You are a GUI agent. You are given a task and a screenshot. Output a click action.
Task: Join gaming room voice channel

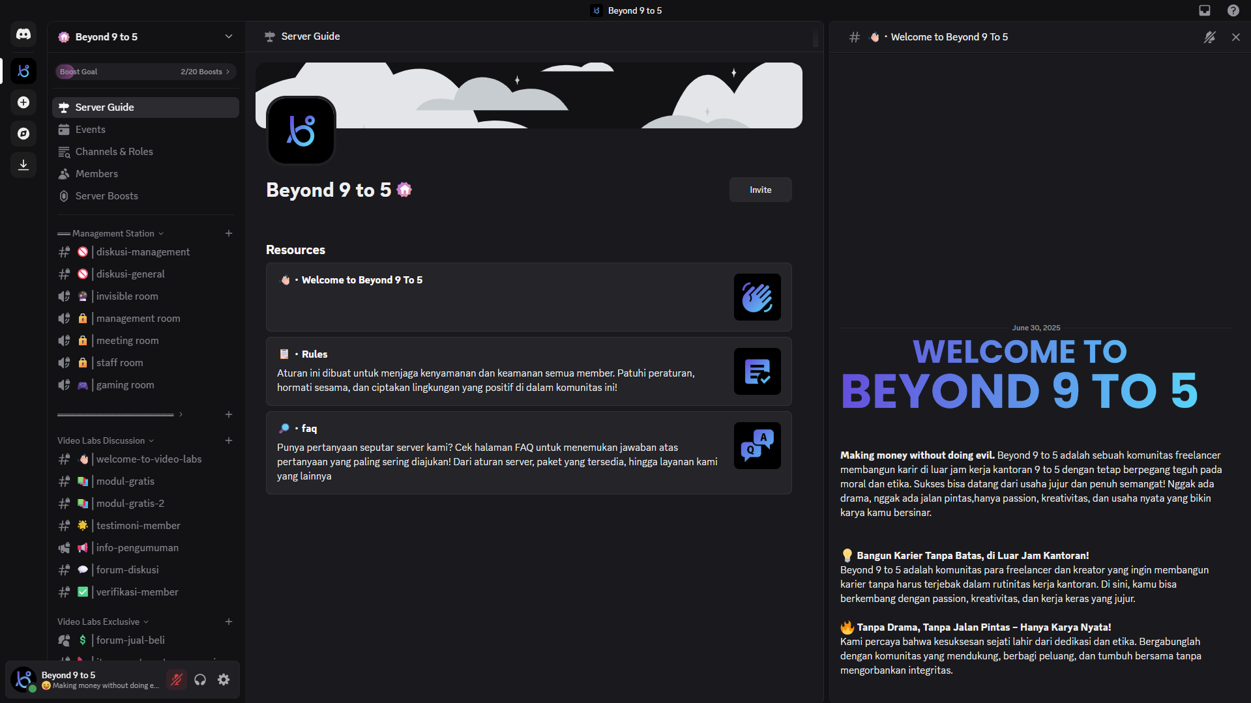[145, 385]
